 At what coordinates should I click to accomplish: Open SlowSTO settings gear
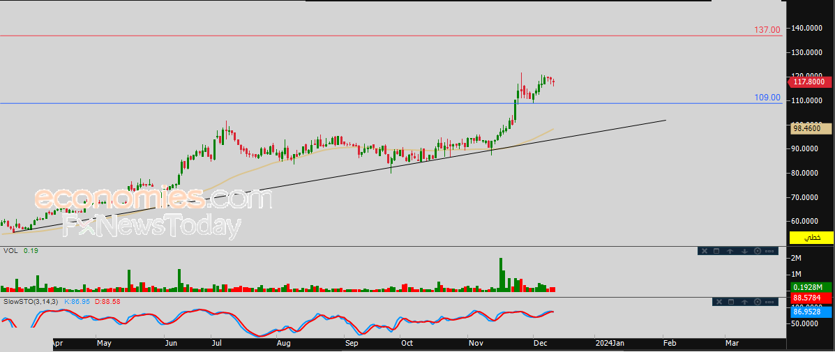(x=758, y=302)
